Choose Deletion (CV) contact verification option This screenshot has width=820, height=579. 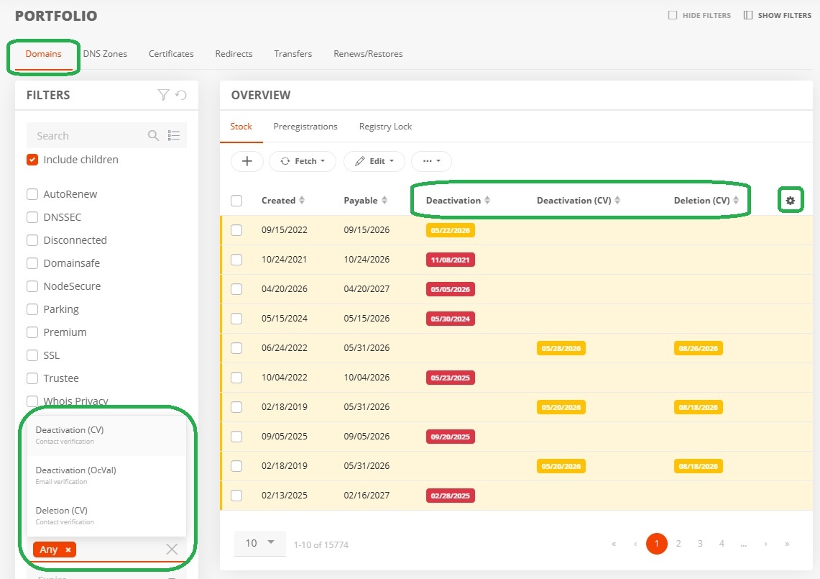pos(106,516)
